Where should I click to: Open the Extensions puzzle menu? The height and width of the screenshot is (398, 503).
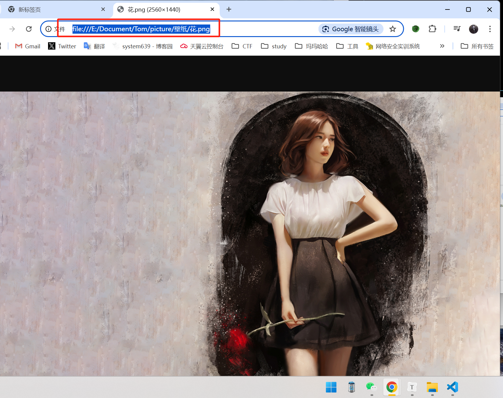(432, 29)
